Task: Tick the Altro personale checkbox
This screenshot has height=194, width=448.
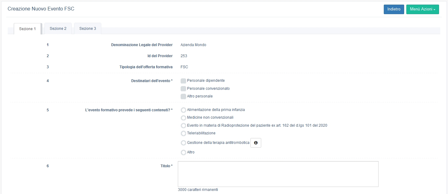Action: click(x=183, y=97)
